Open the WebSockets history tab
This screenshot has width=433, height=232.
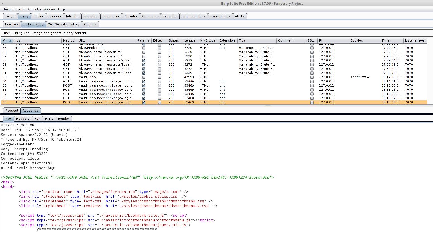64,24
